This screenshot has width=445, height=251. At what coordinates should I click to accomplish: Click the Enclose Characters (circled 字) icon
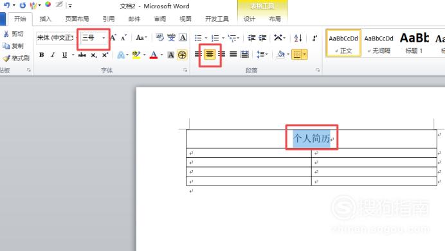(x=182, y=55)
